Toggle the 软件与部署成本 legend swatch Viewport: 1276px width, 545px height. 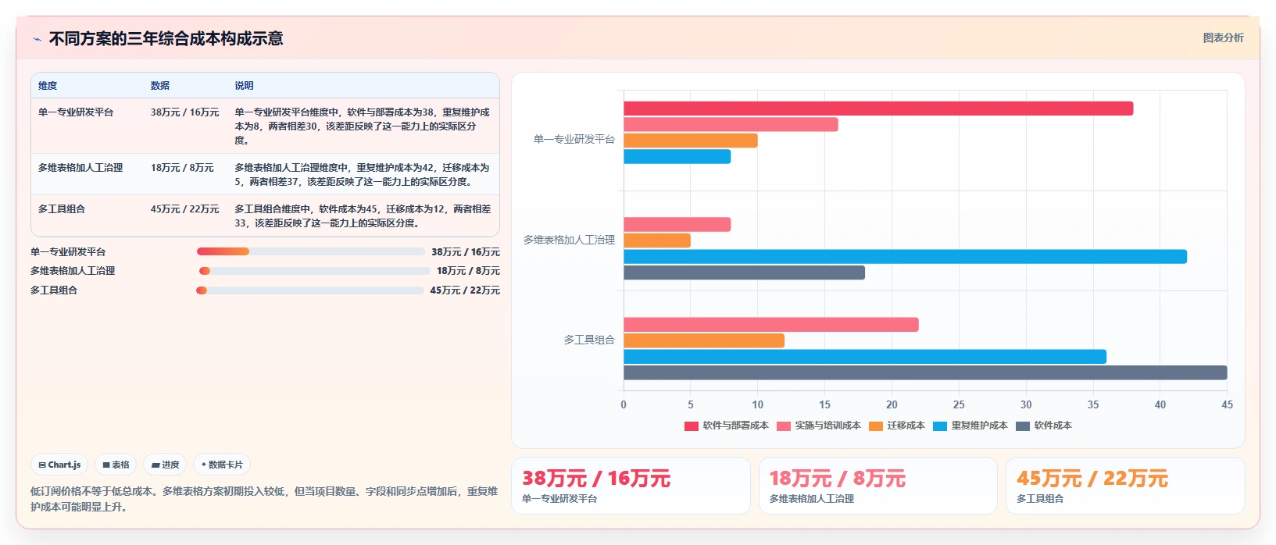click(691, 426)
